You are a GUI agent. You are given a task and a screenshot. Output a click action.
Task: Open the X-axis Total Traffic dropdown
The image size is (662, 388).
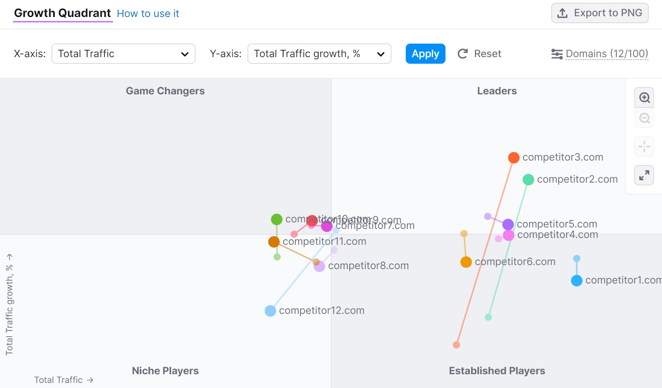[x=123, y=54]
